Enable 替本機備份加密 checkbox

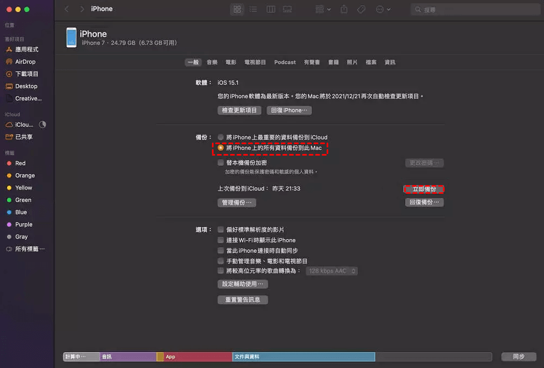(221, 163)
